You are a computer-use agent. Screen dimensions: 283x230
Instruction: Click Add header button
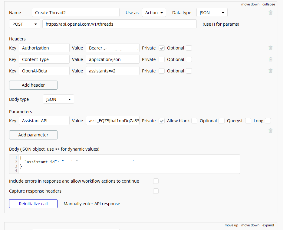point(33,85)
